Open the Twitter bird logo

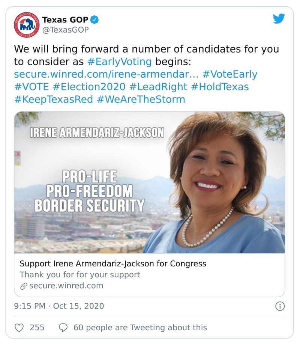pos(279,18)
